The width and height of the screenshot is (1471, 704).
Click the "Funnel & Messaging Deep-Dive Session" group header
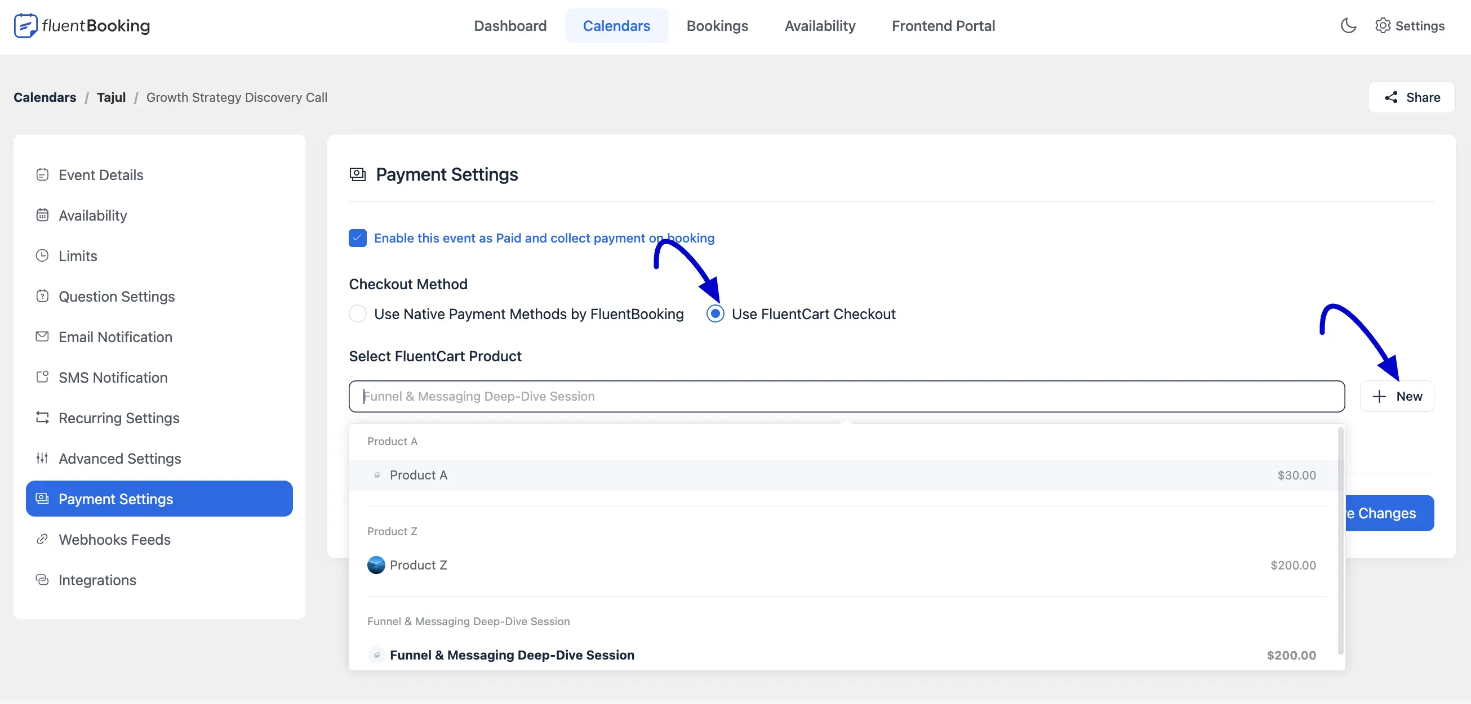pos(468,621)
